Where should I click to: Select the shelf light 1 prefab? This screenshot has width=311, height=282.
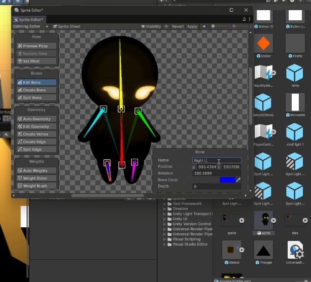[295, 134]
